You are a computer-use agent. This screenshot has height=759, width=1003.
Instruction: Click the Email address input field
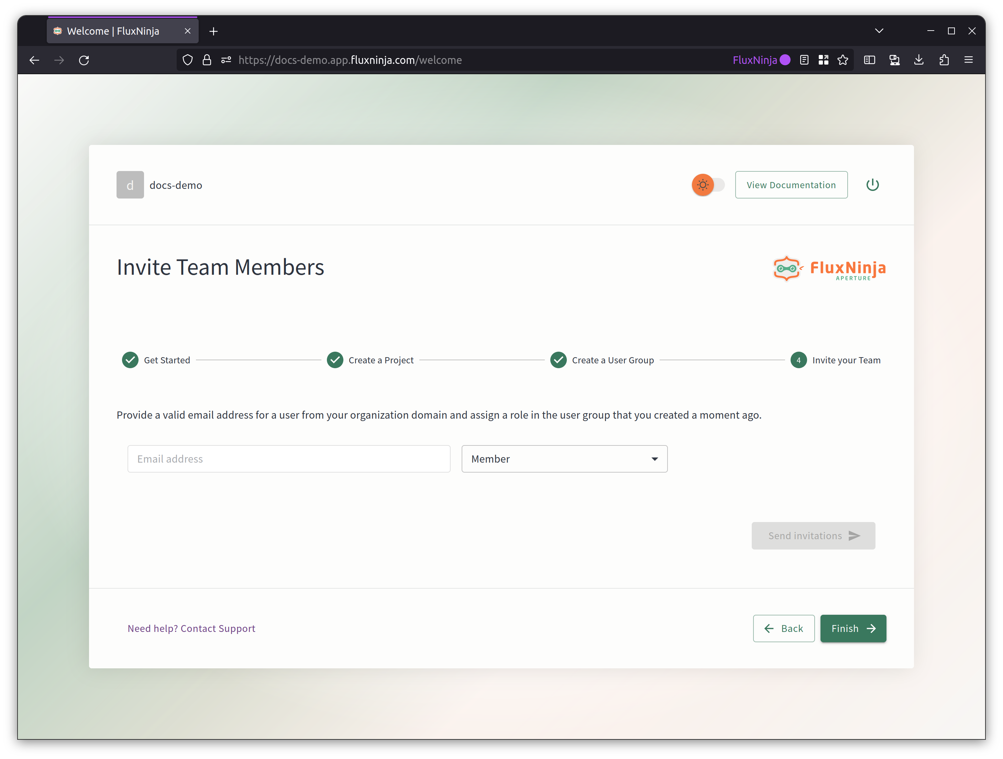[x=289, y=459]
